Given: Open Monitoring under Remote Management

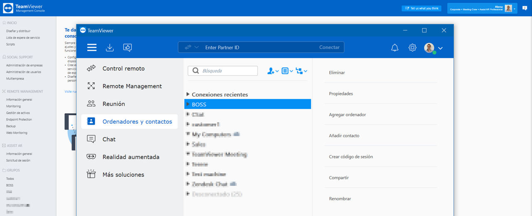Looking at the screenshot, I should pos(13,106).
